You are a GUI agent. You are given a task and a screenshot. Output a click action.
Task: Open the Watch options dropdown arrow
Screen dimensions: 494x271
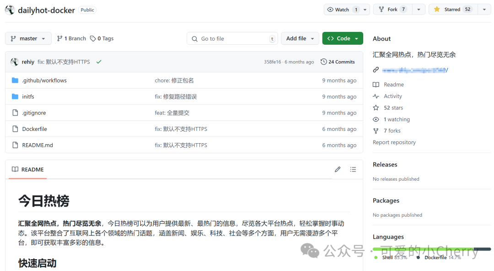(365, 10)
